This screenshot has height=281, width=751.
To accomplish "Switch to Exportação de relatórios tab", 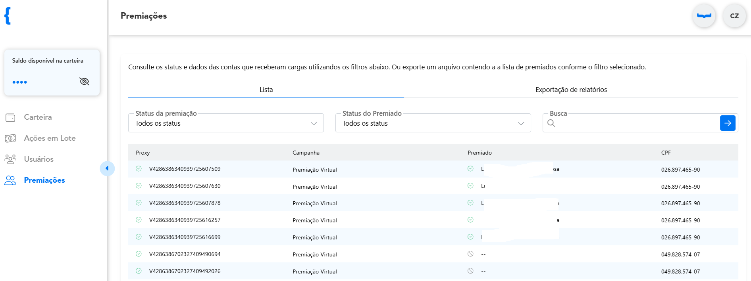I will [x=571, y=90].
